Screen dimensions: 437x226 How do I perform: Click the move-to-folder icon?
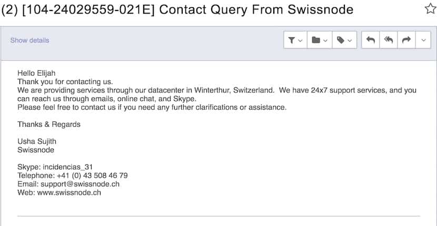pos(316,40)
